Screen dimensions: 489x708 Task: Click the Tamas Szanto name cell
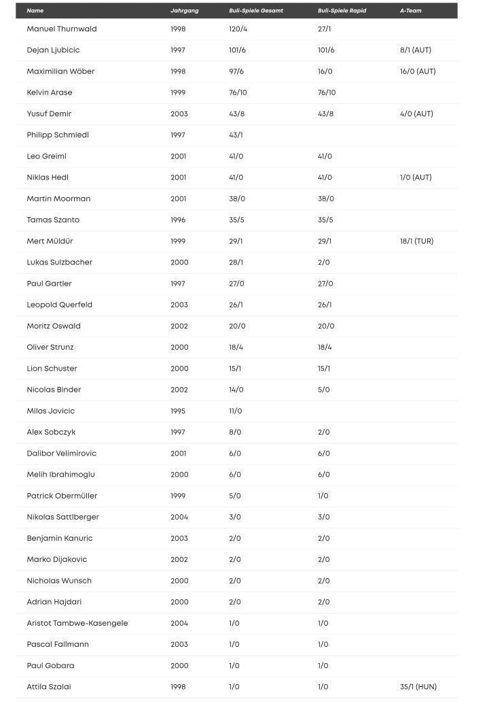pyautogui.click(x=53, y=220)
